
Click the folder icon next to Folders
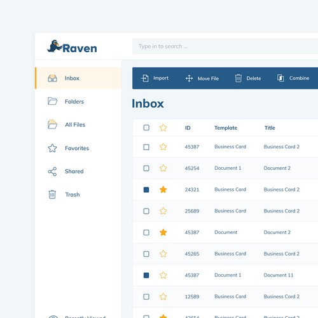(52, 101)
